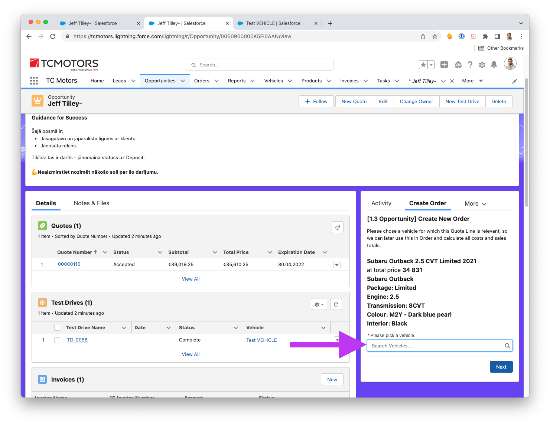The image size is (550, 425).
Task: Open the More navigation menu
Action: click(472, 81)
